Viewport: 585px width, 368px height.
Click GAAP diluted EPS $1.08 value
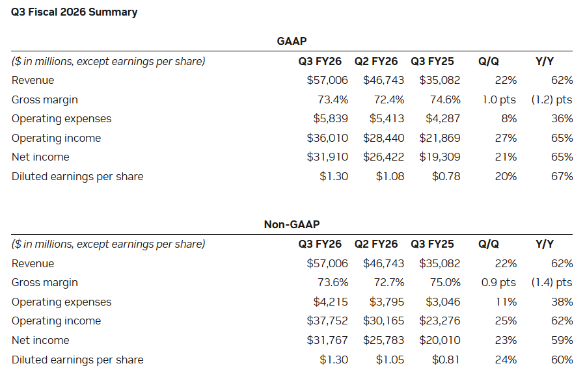[390, 176]
